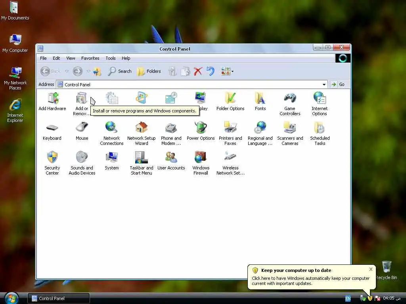This screenshot has width=406, height=304.
Task: Click the Back navigation button
Action: (x=50, y=71)
